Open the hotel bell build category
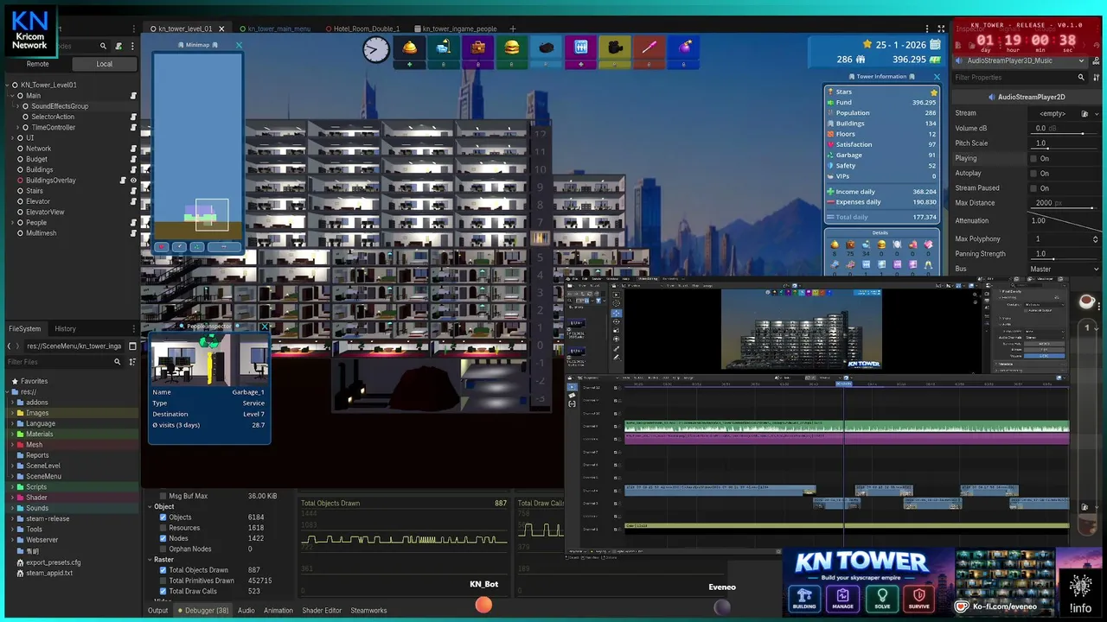 click(410, 48)
